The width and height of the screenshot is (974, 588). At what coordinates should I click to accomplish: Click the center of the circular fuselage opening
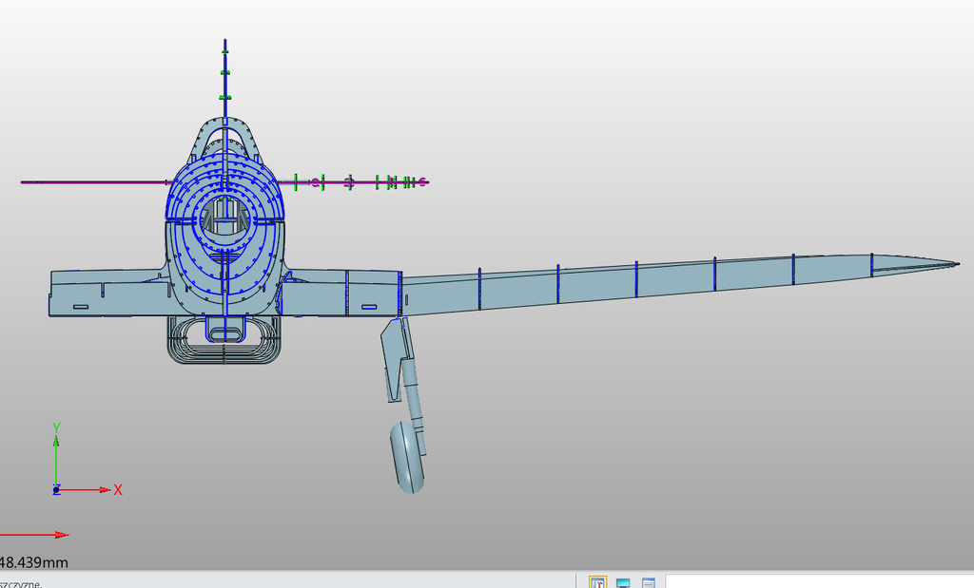(x=225, y=220)
